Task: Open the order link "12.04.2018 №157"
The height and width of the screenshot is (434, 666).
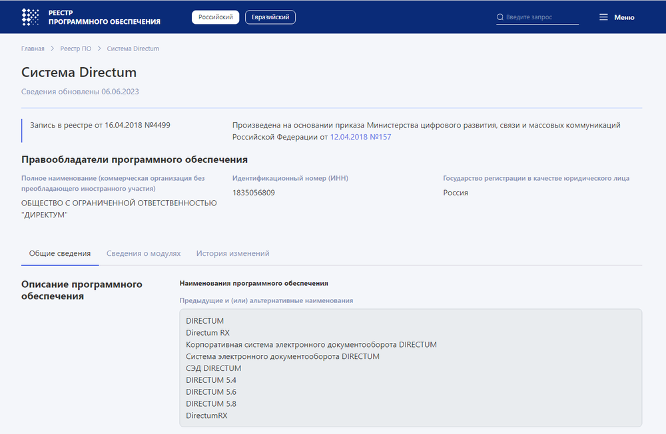Action: click(x=360, y=137)
